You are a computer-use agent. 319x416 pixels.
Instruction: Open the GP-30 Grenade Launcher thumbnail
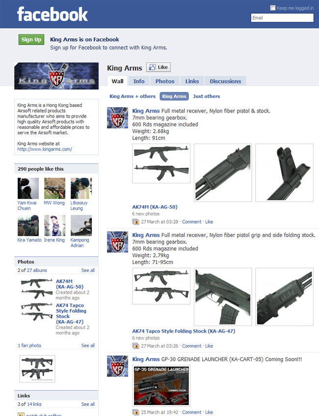tap(161, 386)
